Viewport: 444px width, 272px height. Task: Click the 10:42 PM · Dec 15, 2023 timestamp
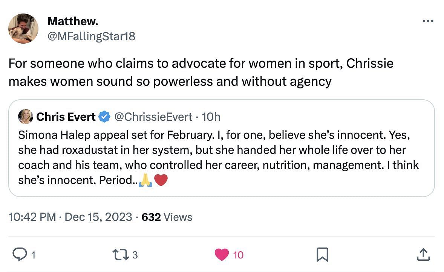[70, 217]
